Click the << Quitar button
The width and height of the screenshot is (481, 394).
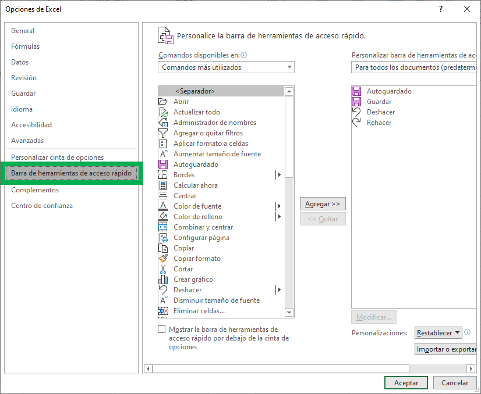coord(323,219)
